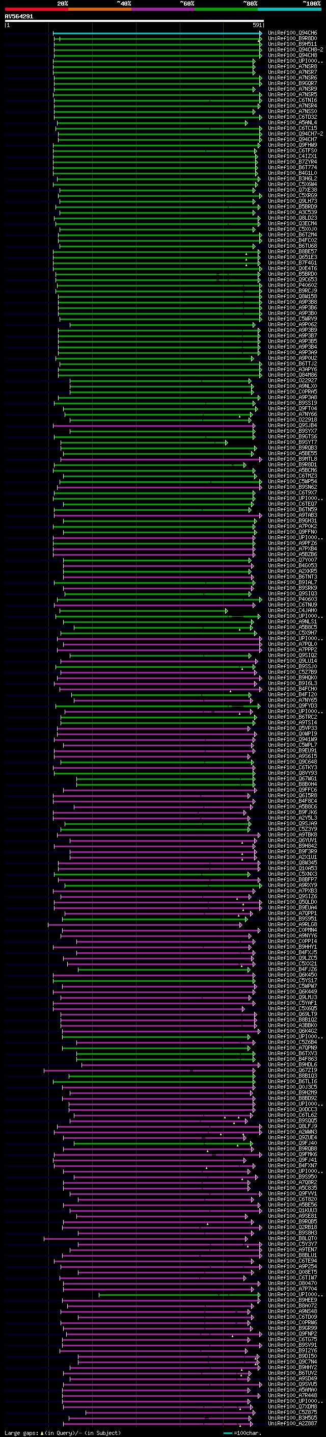Select hit label UniRef100_A3C539
326x1437 pixels.
(292, 213)
